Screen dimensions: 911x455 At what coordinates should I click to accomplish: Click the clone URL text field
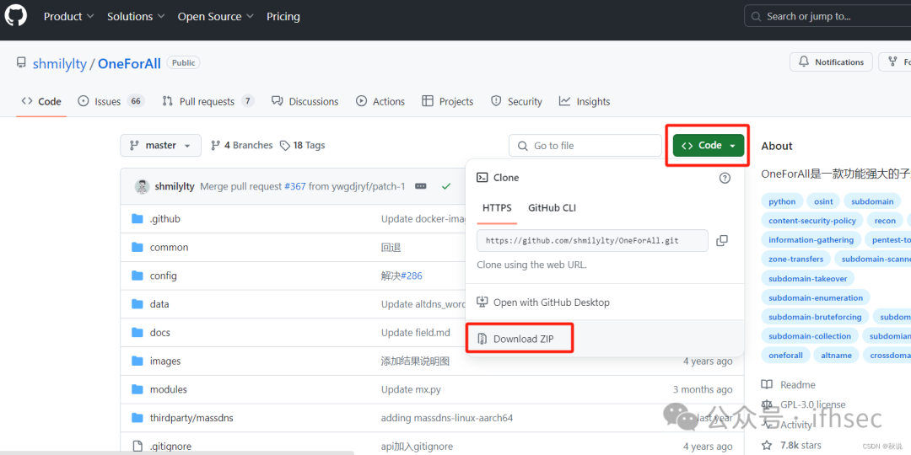click(x=593, y=240)
